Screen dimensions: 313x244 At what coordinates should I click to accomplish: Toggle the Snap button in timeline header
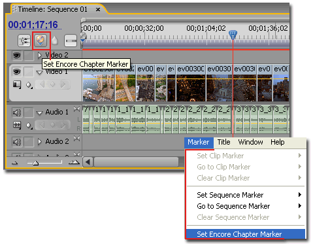tap(24, 41)
